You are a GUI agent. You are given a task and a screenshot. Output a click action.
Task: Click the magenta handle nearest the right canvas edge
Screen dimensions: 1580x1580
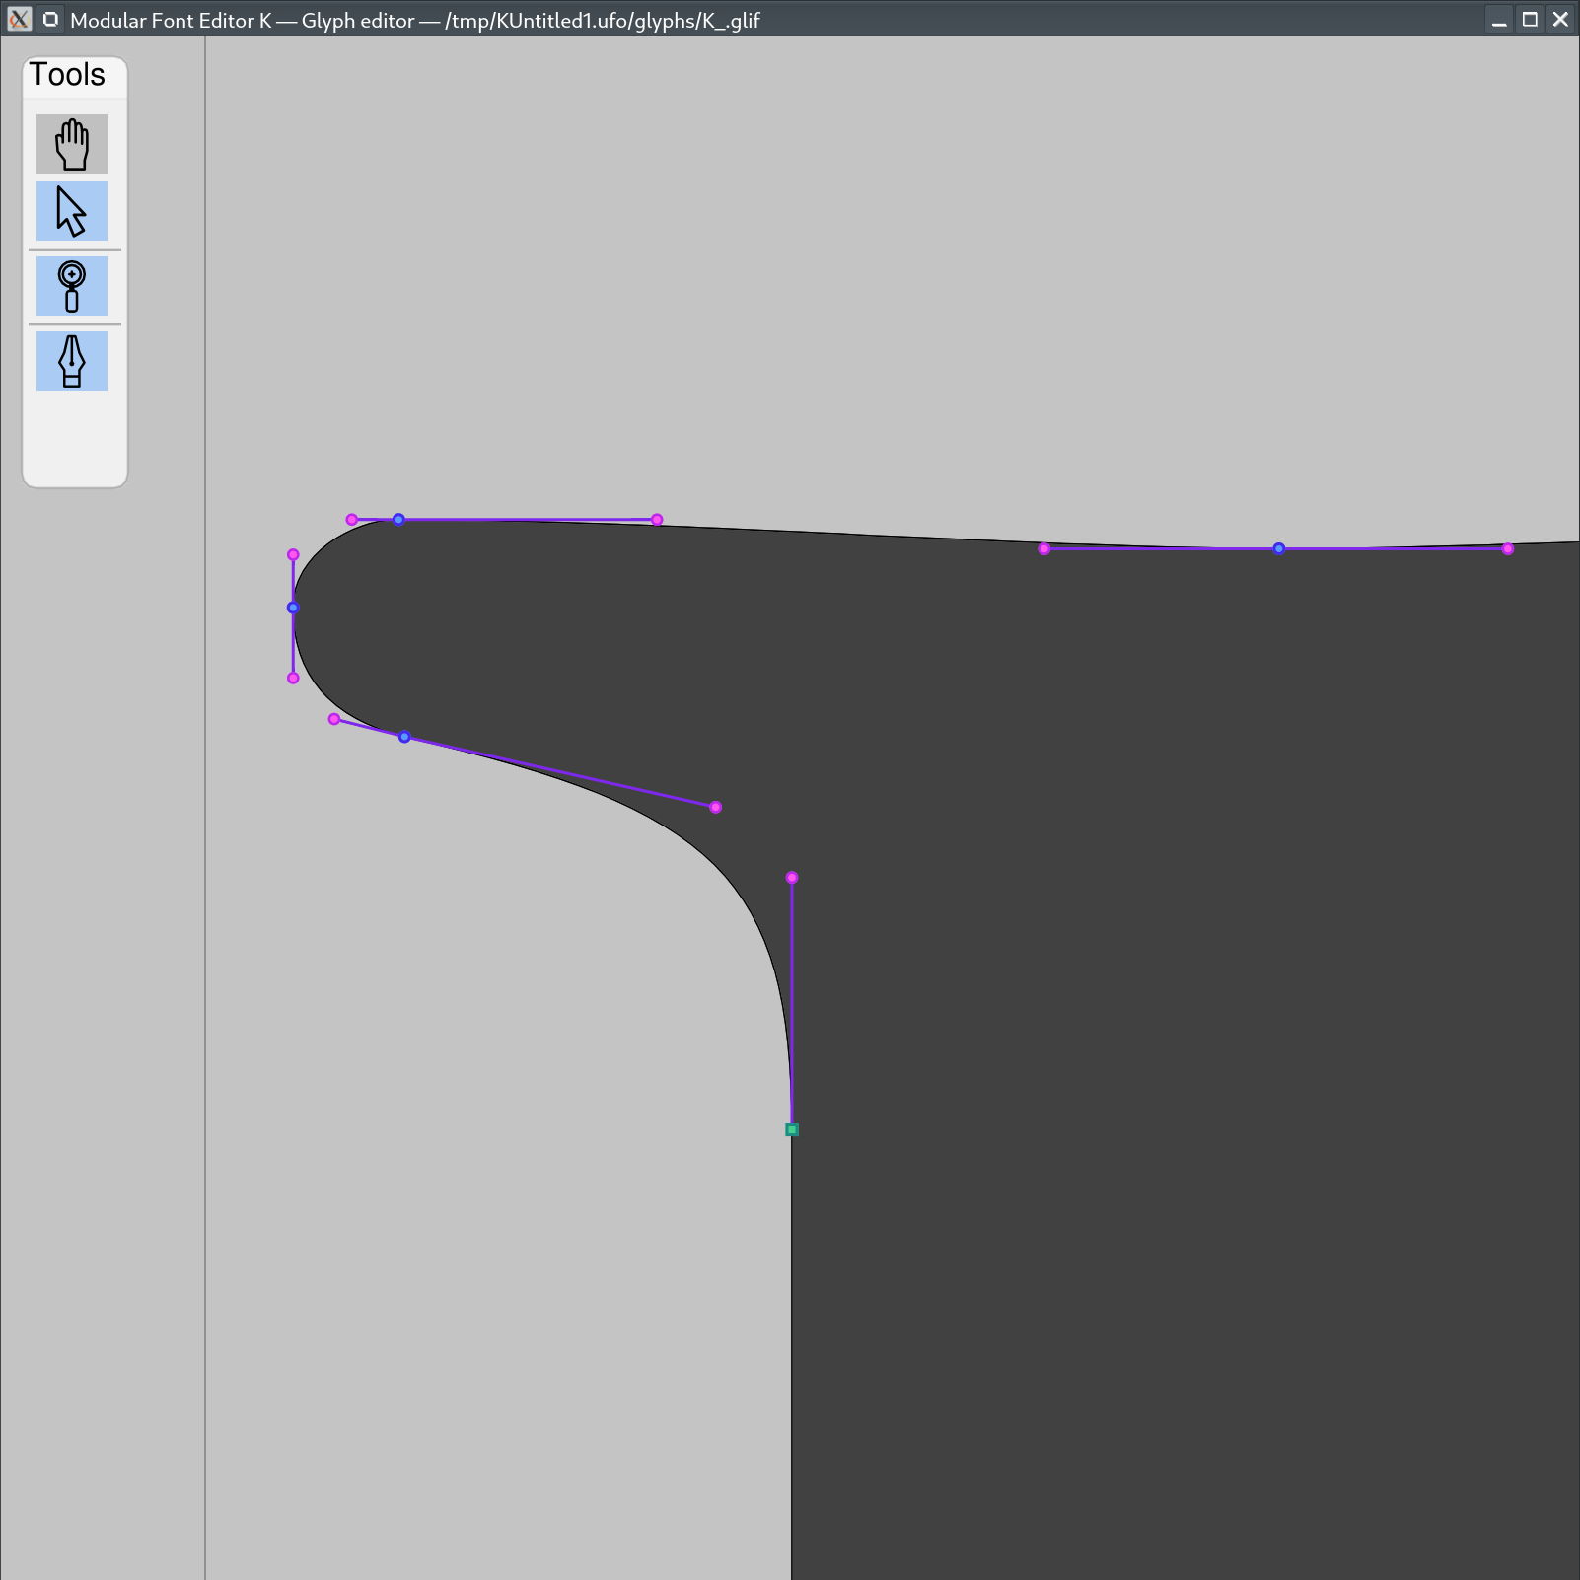(x=1508, y=548)
